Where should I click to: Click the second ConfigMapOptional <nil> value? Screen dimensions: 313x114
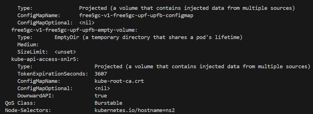(102, 88)
